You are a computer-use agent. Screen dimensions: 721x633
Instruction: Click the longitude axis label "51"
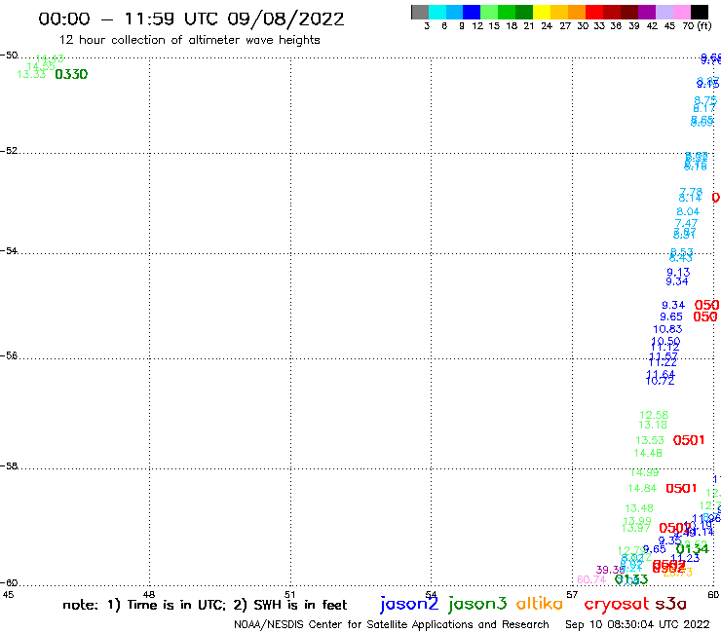[289, 594]
